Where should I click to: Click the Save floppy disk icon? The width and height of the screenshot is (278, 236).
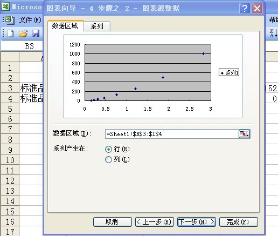(x=36, y=33)
